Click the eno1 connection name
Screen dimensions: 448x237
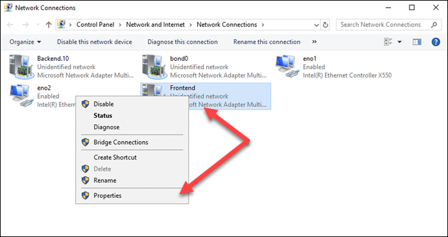click(x=310, y=58)
